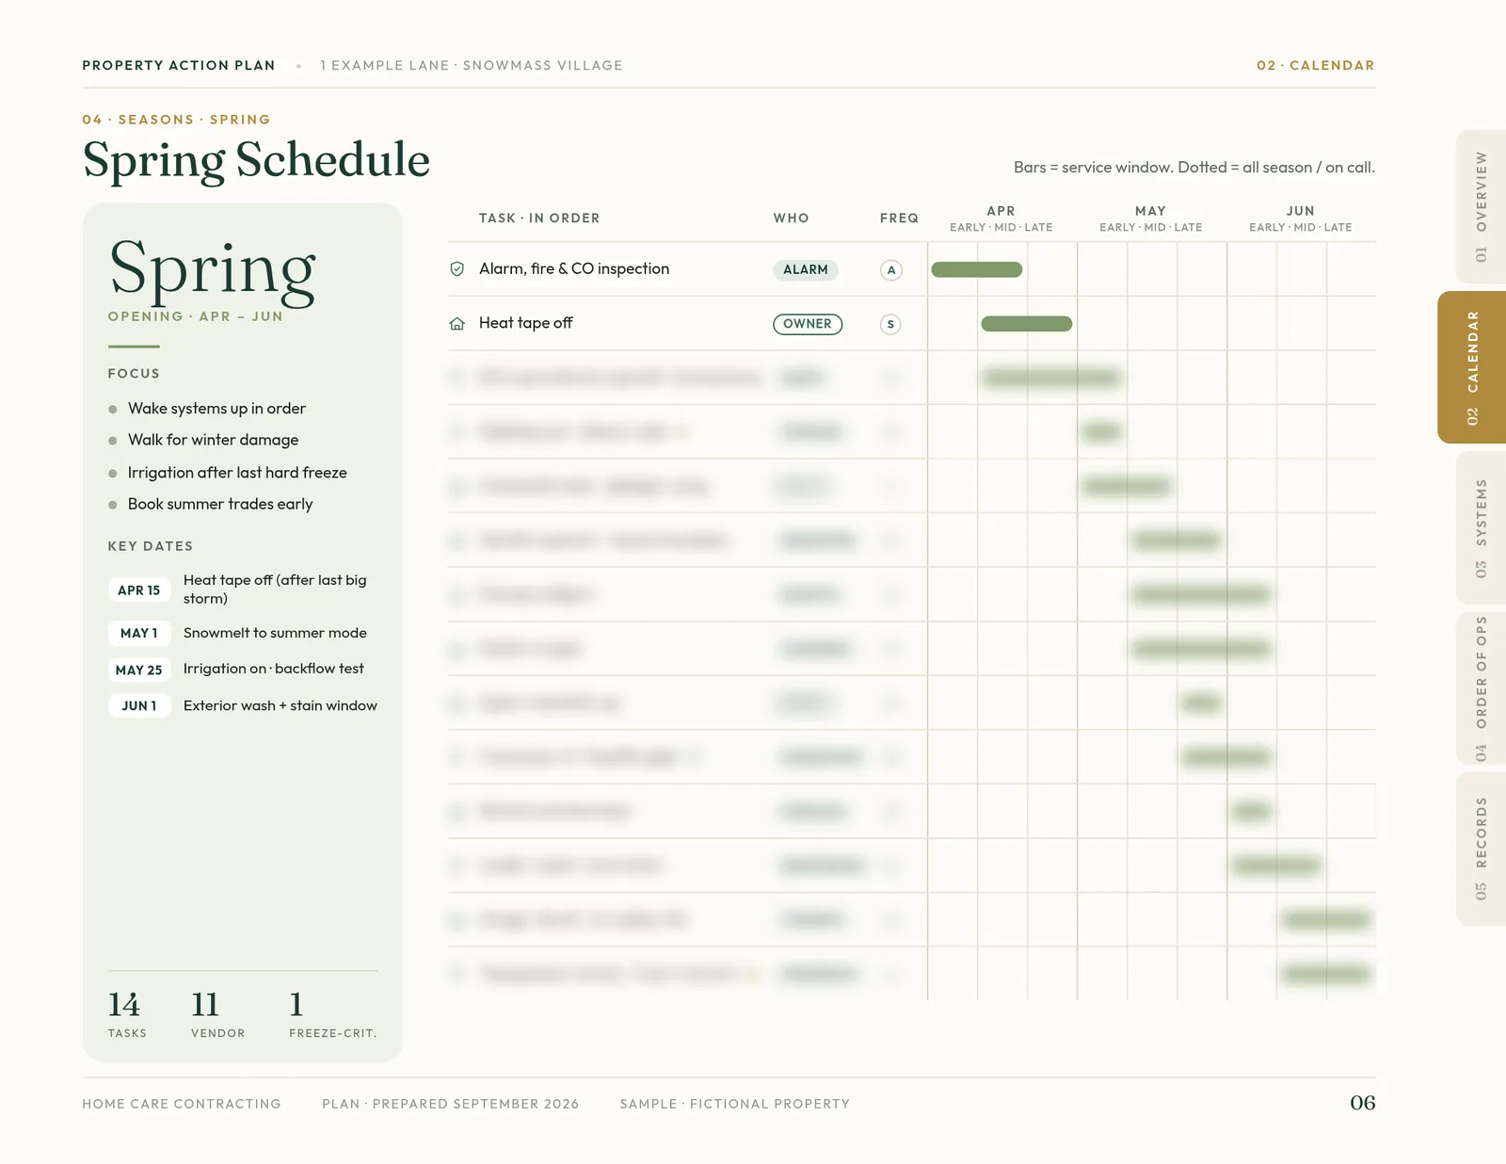The image size is (1506, 1164).
Task: Select the JUN 1 key date chip
Action: (x=139, y=705)
